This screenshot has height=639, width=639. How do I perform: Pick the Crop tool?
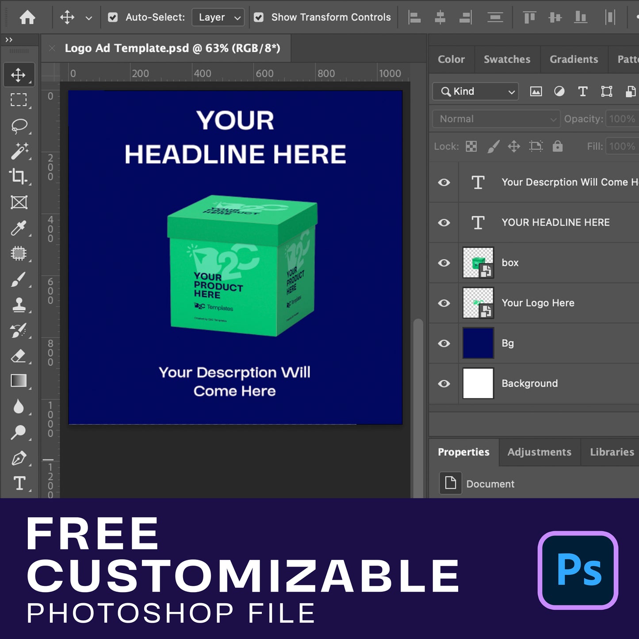19,176
